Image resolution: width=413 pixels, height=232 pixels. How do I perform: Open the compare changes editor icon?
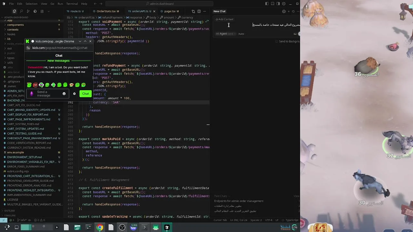point(193,11)
